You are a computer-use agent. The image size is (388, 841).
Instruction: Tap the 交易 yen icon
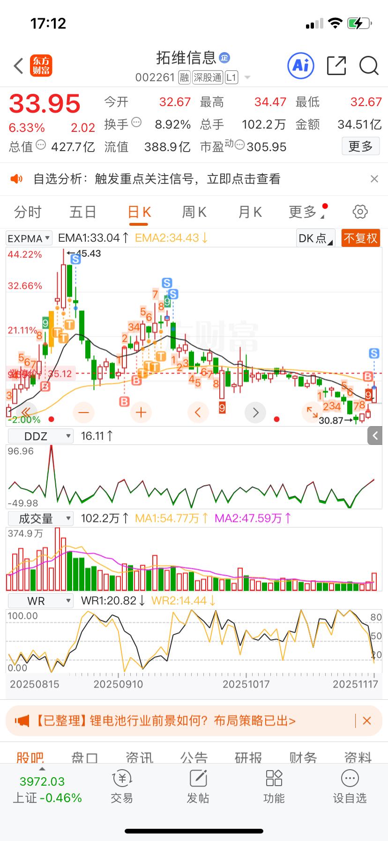[x=122, y=778]
